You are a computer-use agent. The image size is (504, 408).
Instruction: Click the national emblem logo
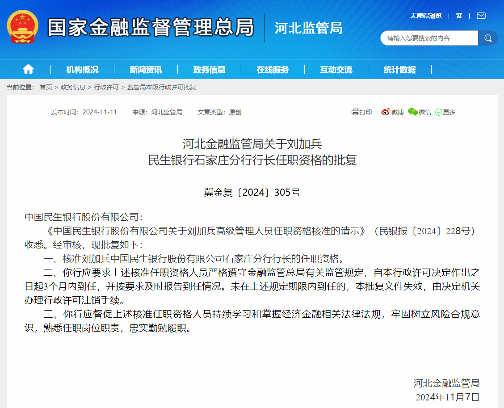22,27
